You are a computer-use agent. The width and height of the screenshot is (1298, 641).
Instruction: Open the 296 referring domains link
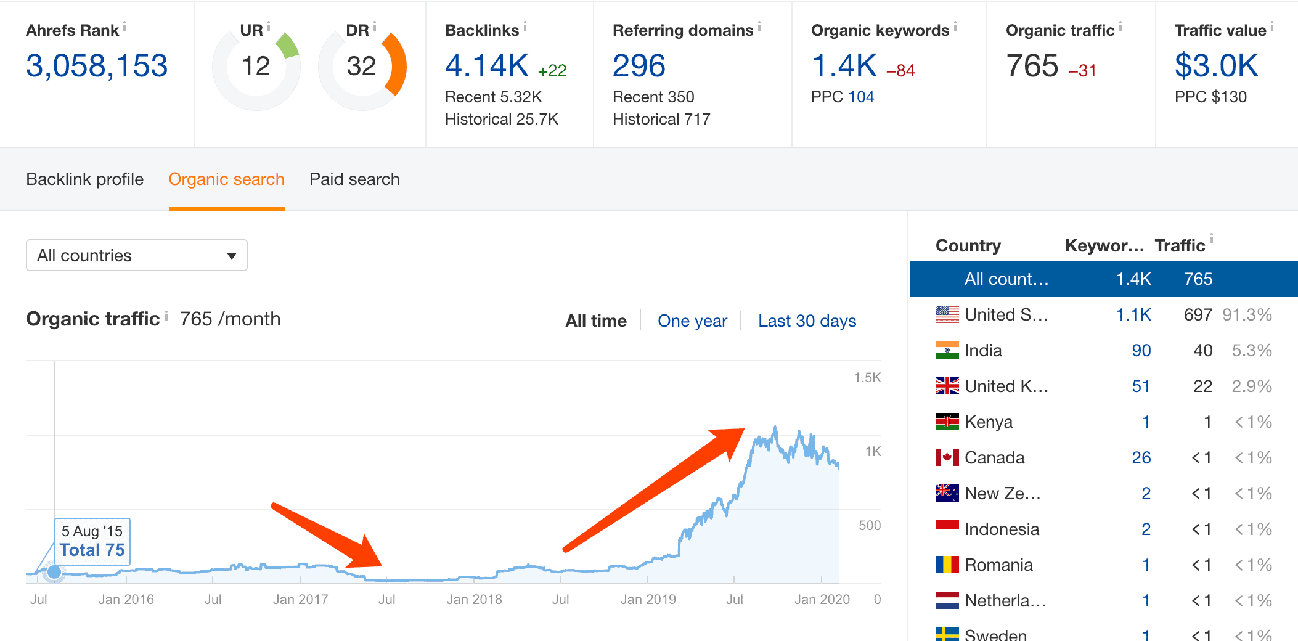point(639,66)
